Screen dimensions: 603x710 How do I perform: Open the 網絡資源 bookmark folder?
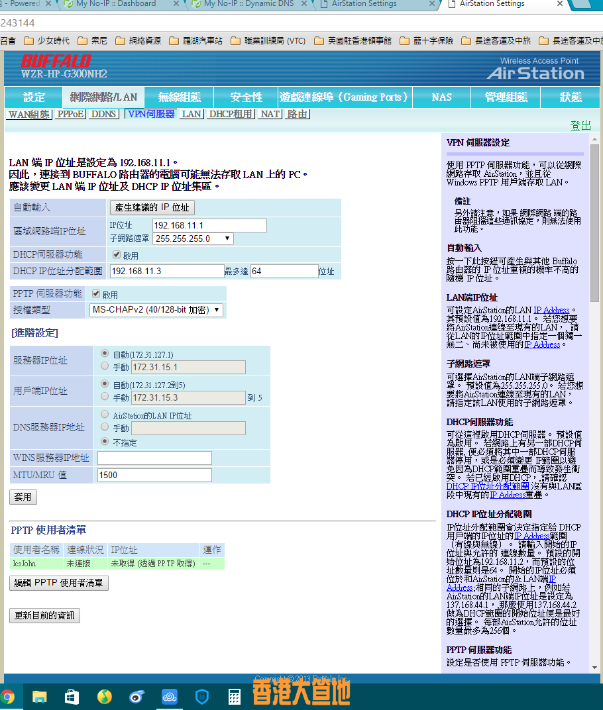pos(138,41)
